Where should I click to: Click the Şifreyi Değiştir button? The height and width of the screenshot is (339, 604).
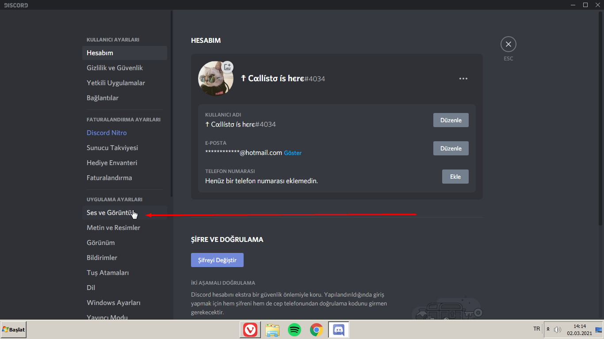coord(217,260)
